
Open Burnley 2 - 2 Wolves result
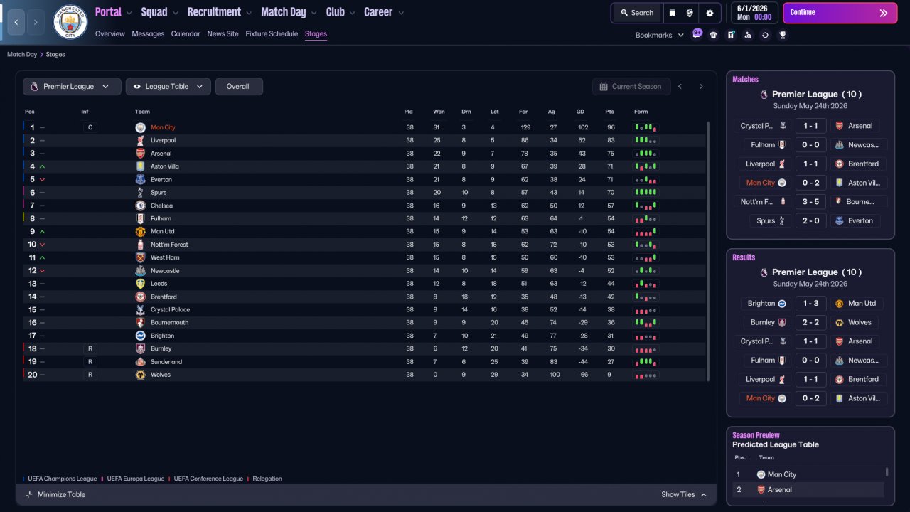[810, 322]
